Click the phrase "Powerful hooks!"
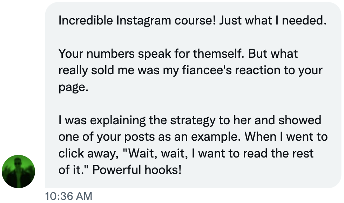Screen dimensions: 344x203 click(137, 170)
